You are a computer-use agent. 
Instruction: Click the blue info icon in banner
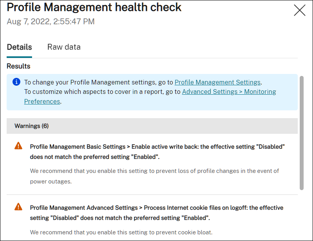pyautogui.click(x=16, y=82)
